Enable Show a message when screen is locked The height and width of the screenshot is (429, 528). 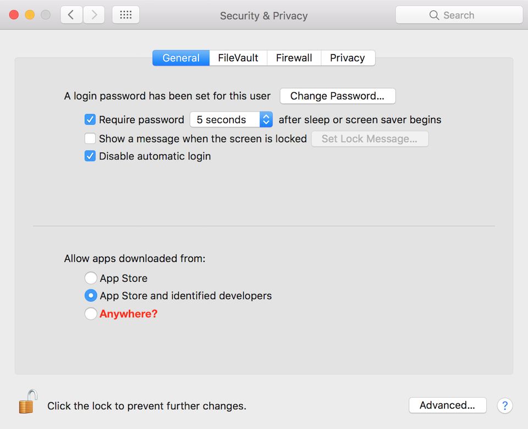coord(90,138)
